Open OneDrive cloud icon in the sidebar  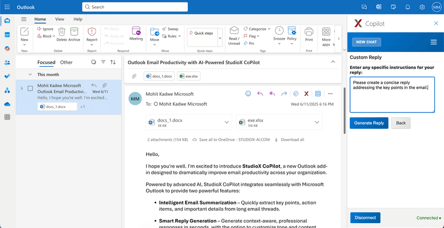click(8, 104)
